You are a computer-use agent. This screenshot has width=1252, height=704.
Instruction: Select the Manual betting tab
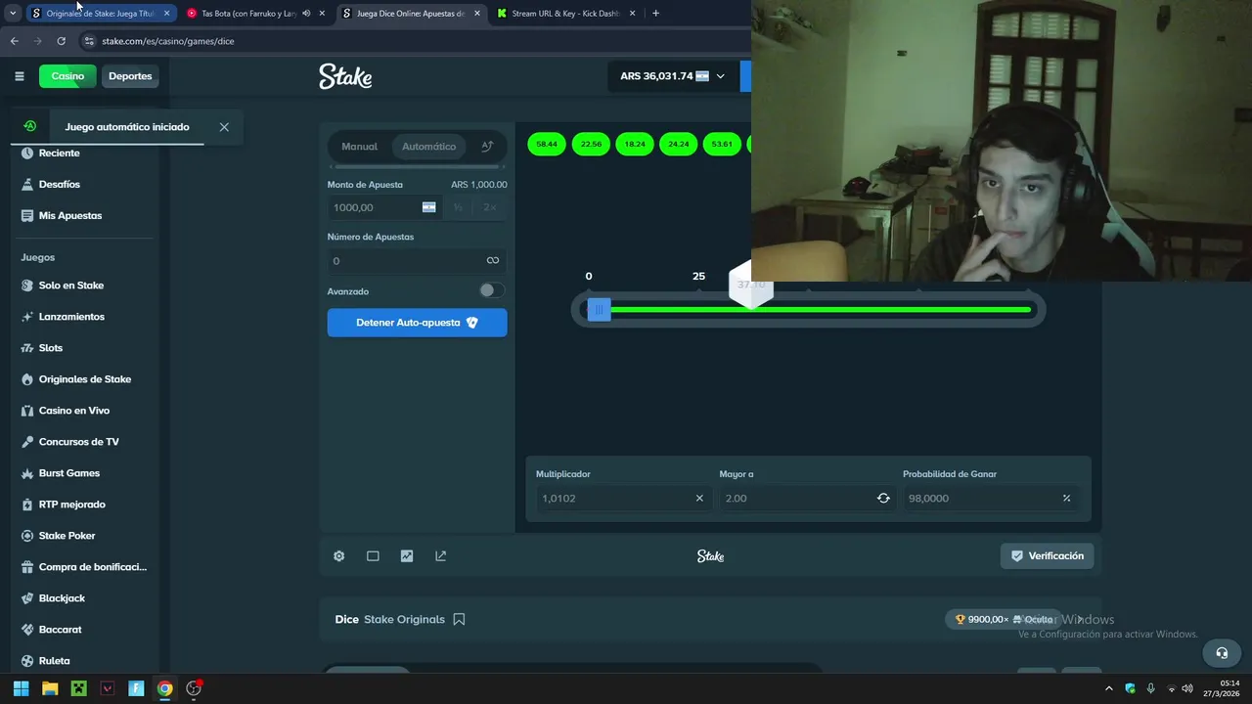359,147
